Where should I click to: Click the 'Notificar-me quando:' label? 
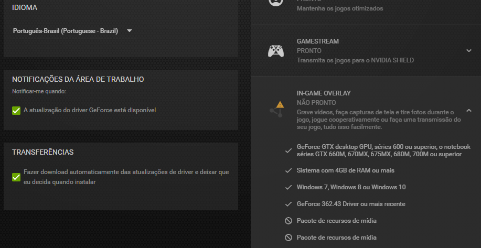click(39, 92)
